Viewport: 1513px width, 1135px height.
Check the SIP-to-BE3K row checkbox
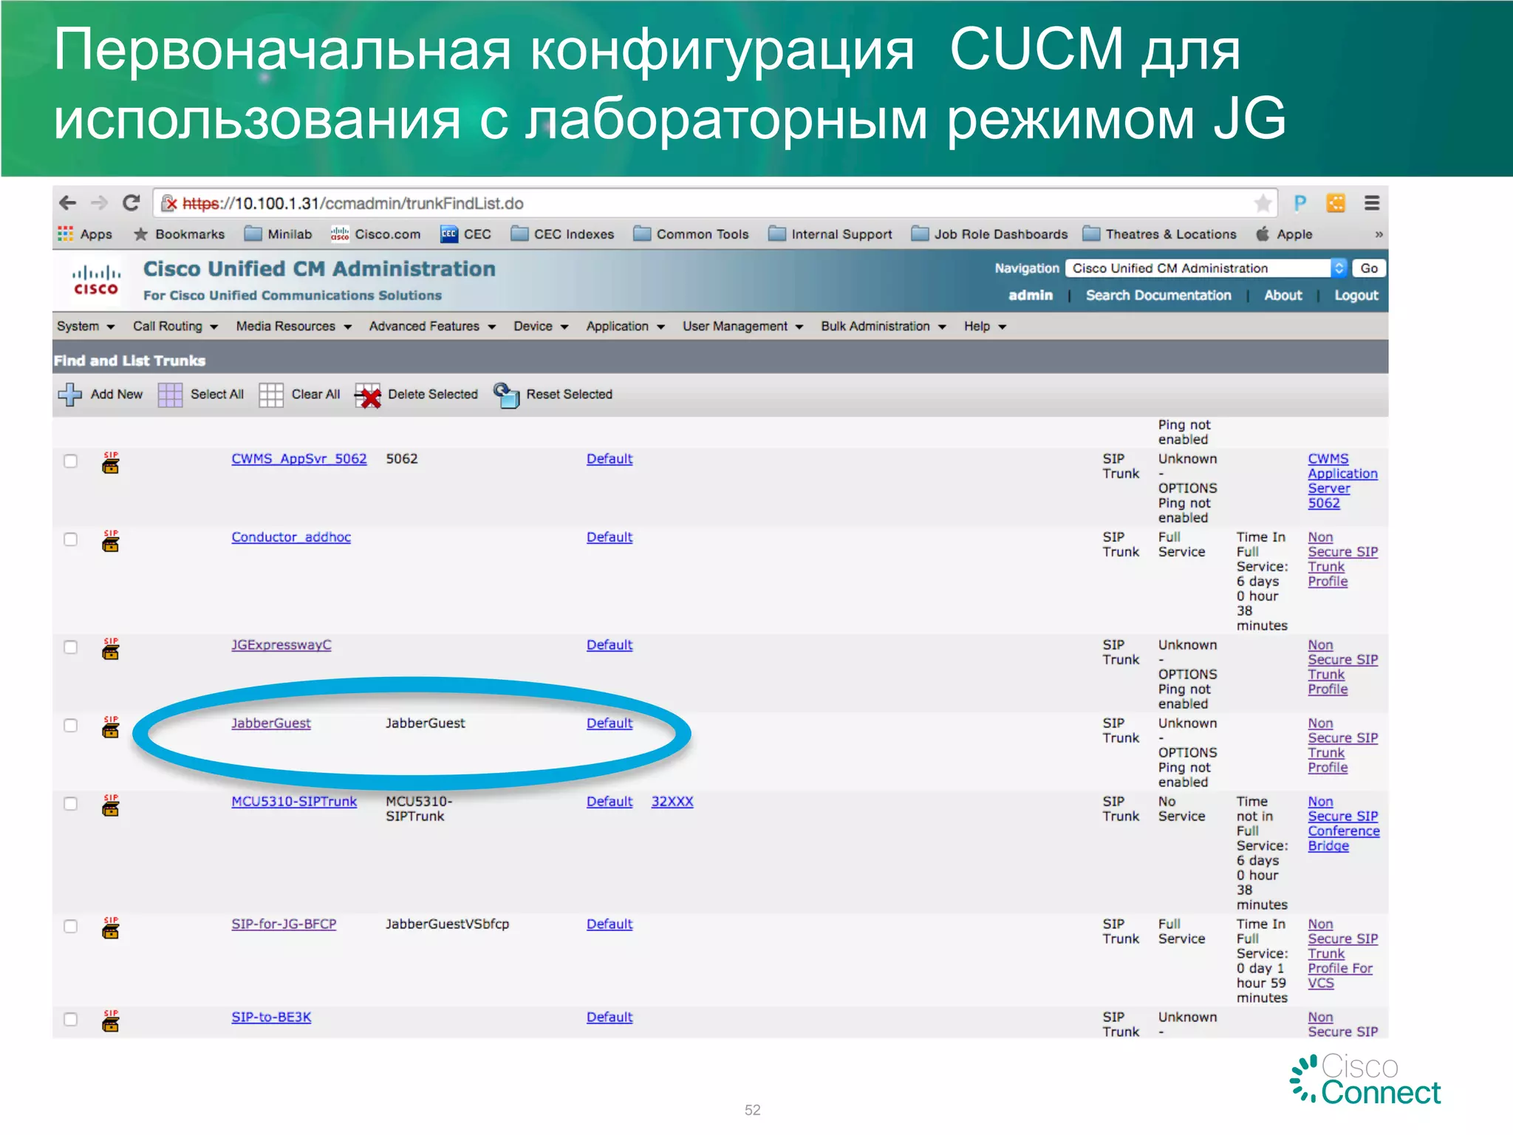[71, 1020]
